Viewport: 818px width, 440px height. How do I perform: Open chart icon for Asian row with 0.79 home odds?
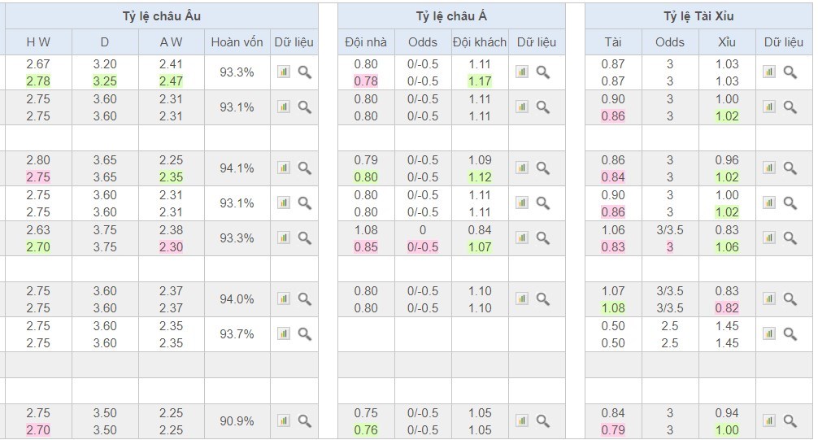click(522, 168)
